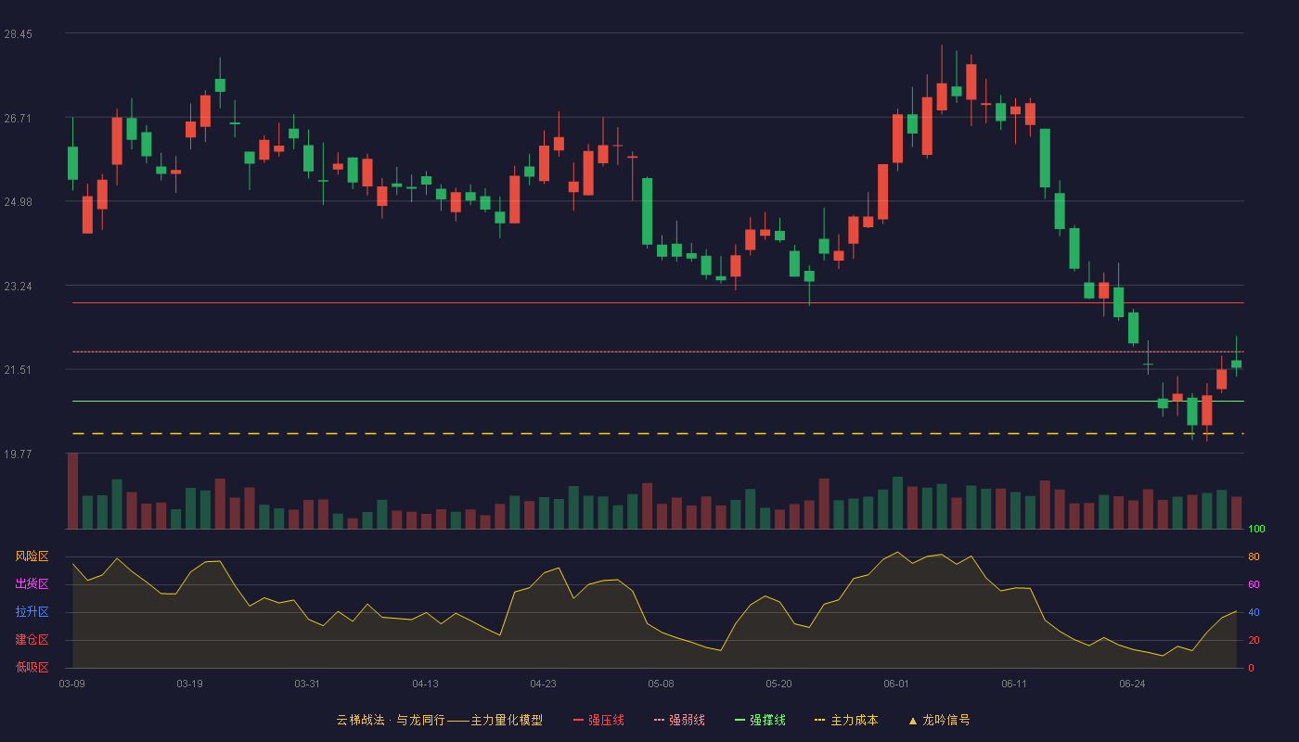Click the 24.98 price axis label
The image size is (1299, 742).
coord(18,202)
